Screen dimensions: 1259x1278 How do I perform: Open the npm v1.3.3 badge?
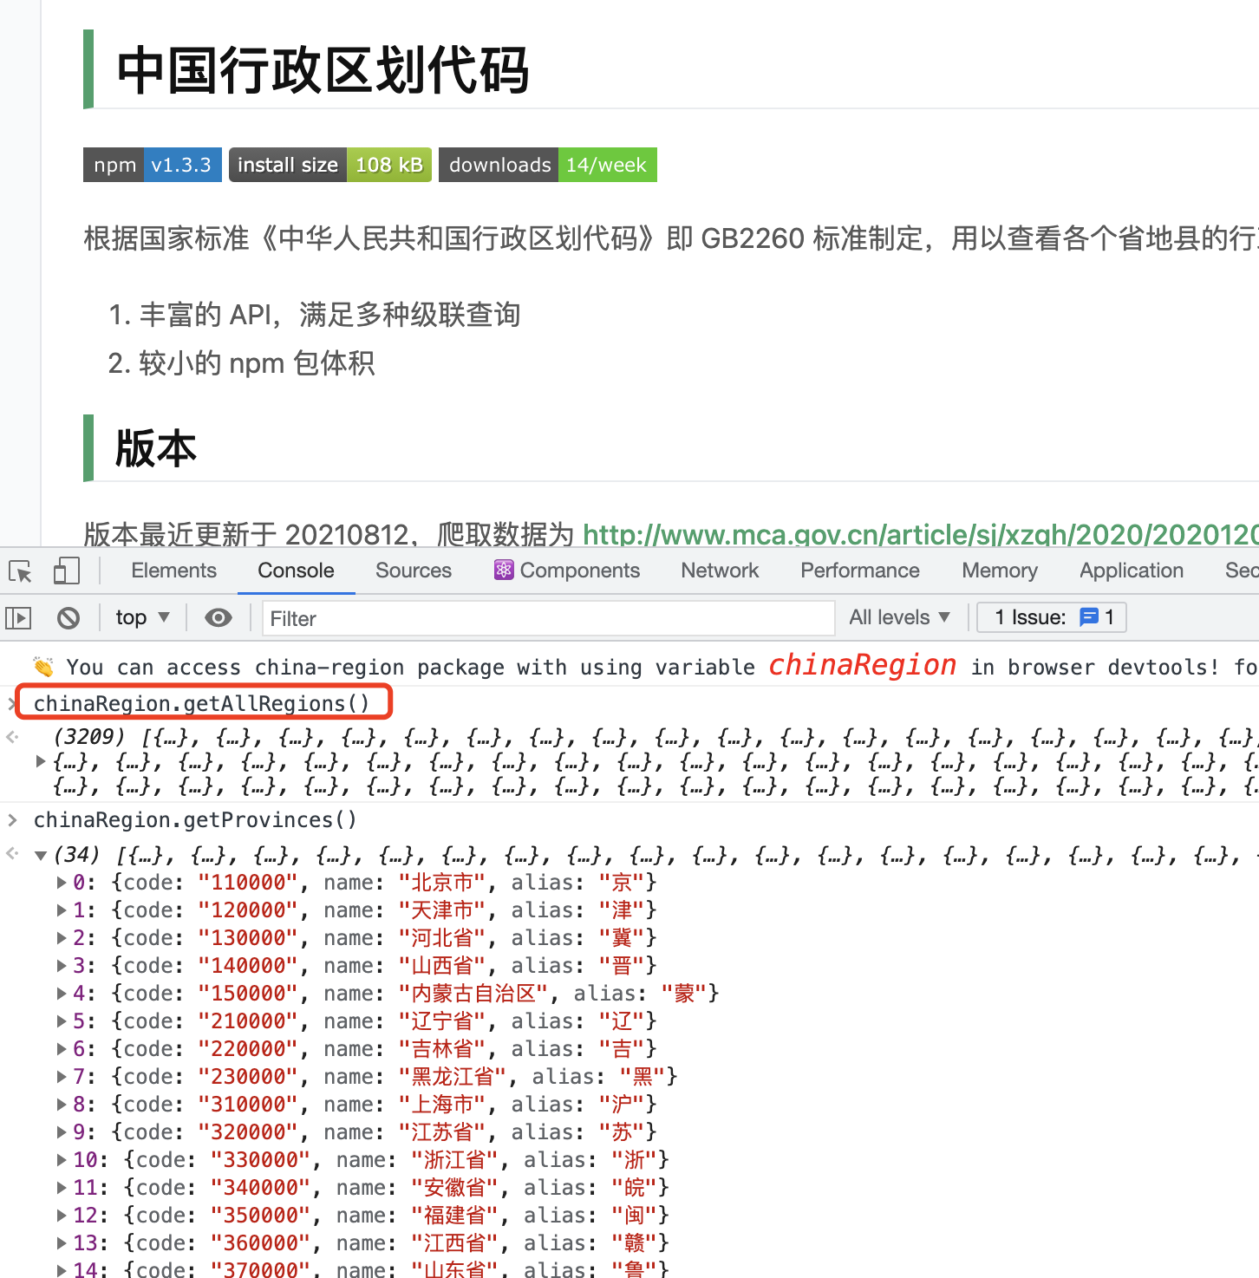153,165
